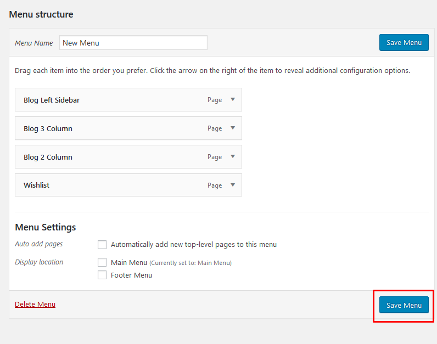Select the Blog 3 Column item title
437x344 pixels.
click(x=48, y=129)
